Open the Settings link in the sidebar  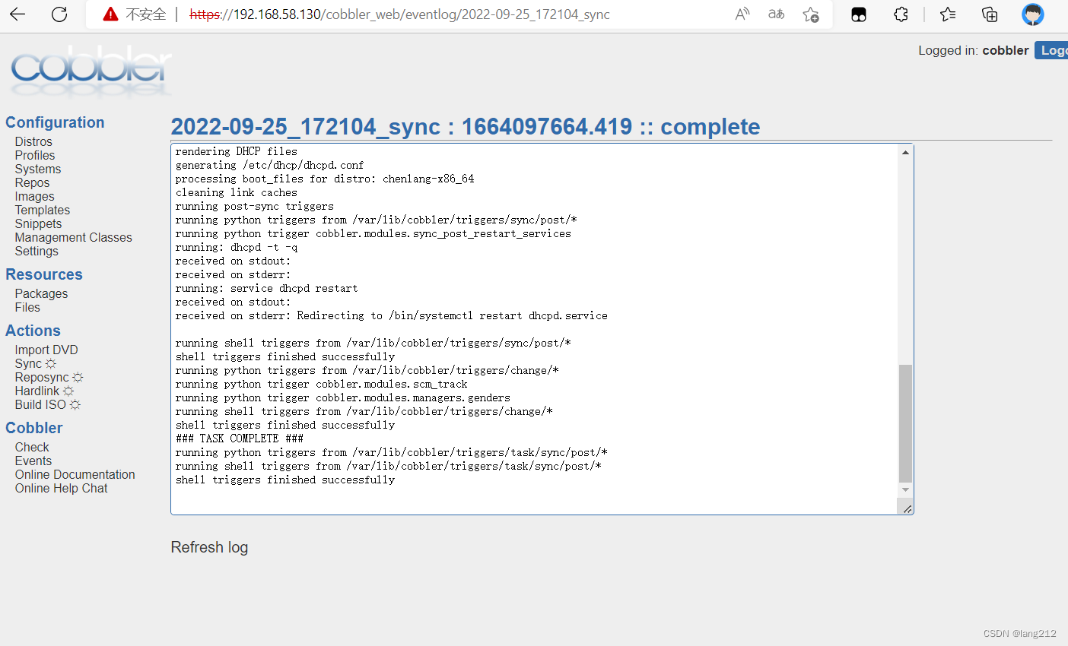pyautogui.click(x=37, y=251)
